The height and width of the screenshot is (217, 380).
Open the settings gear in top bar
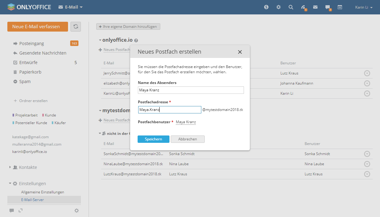(x=278, y=7)
